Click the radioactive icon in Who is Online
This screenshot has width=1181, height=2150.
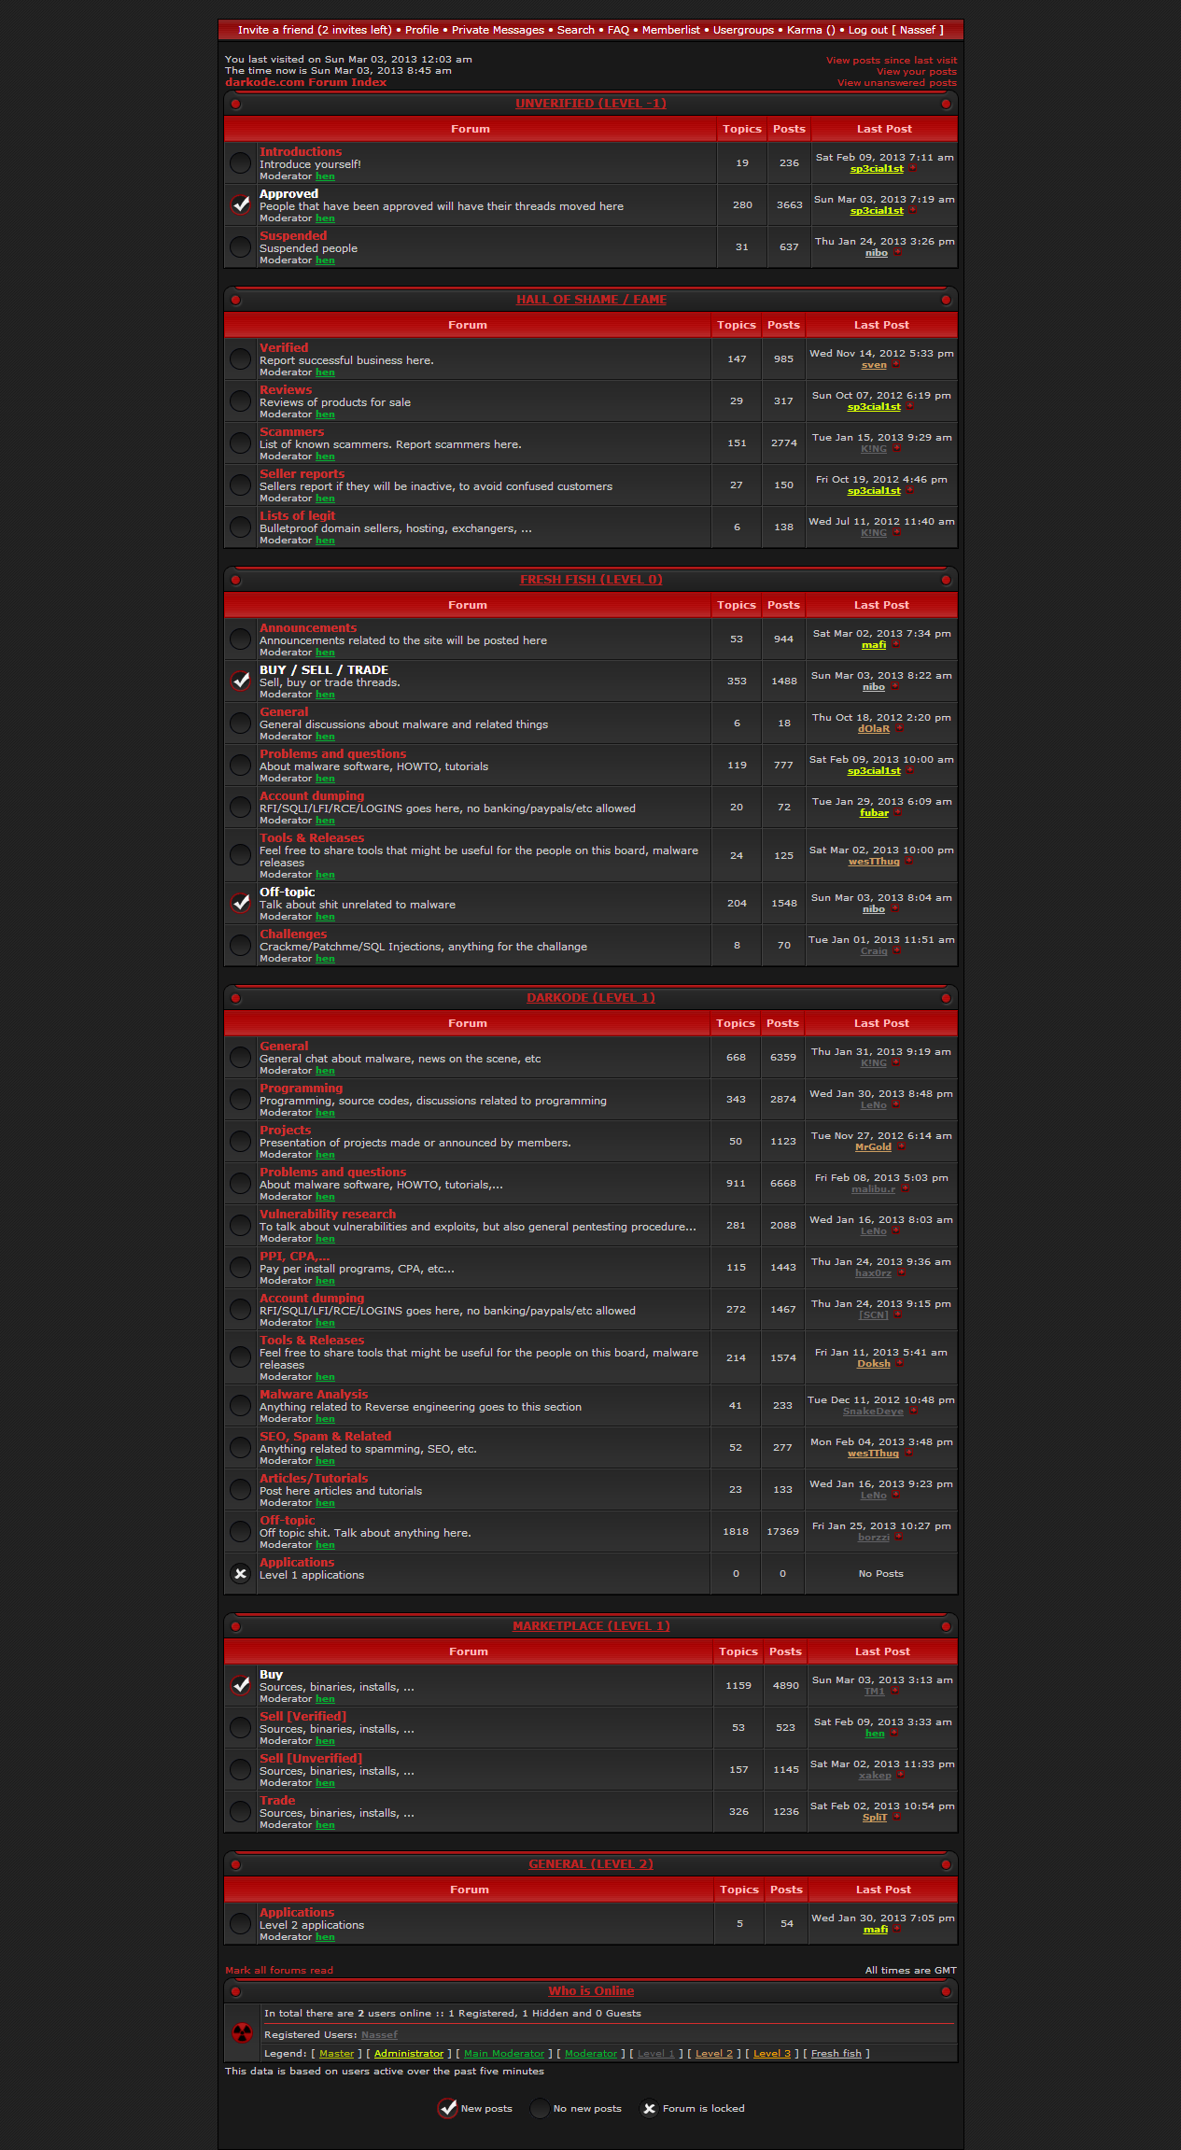pyautogui.click(x=241, y=2032)
